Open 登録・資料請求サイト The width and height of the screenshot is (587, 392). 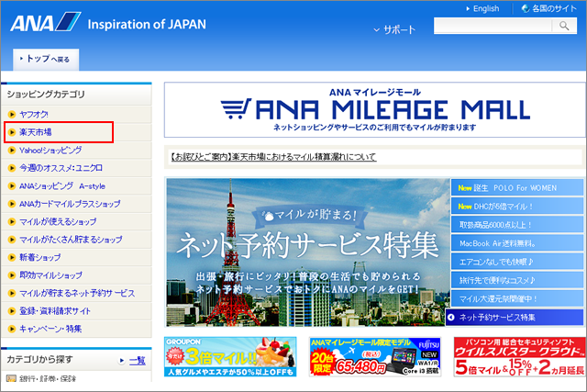click(55, 311)
